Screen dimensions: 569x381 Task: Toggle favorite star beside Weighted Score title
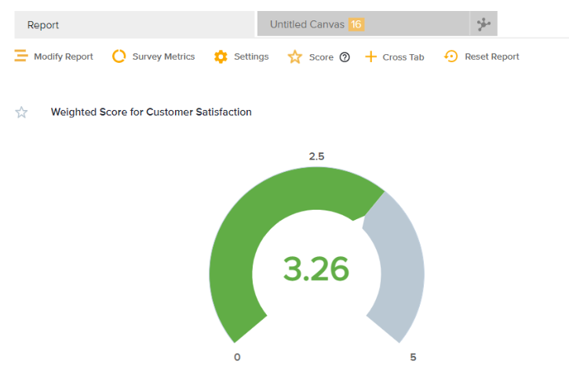pos(22,112)
